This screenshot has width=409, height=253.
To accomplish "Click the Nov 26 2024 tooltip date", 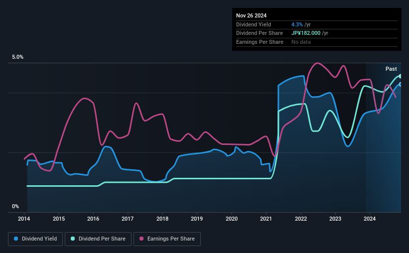I will click(251, 15).
